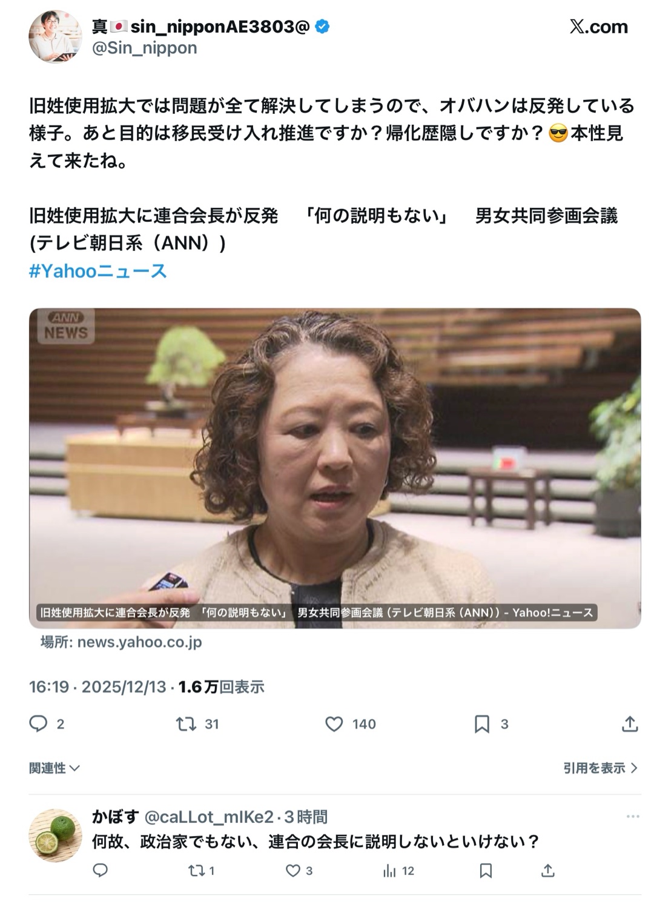Click the reply icon under main post
The image size is (654, 907).
(38, 723)
